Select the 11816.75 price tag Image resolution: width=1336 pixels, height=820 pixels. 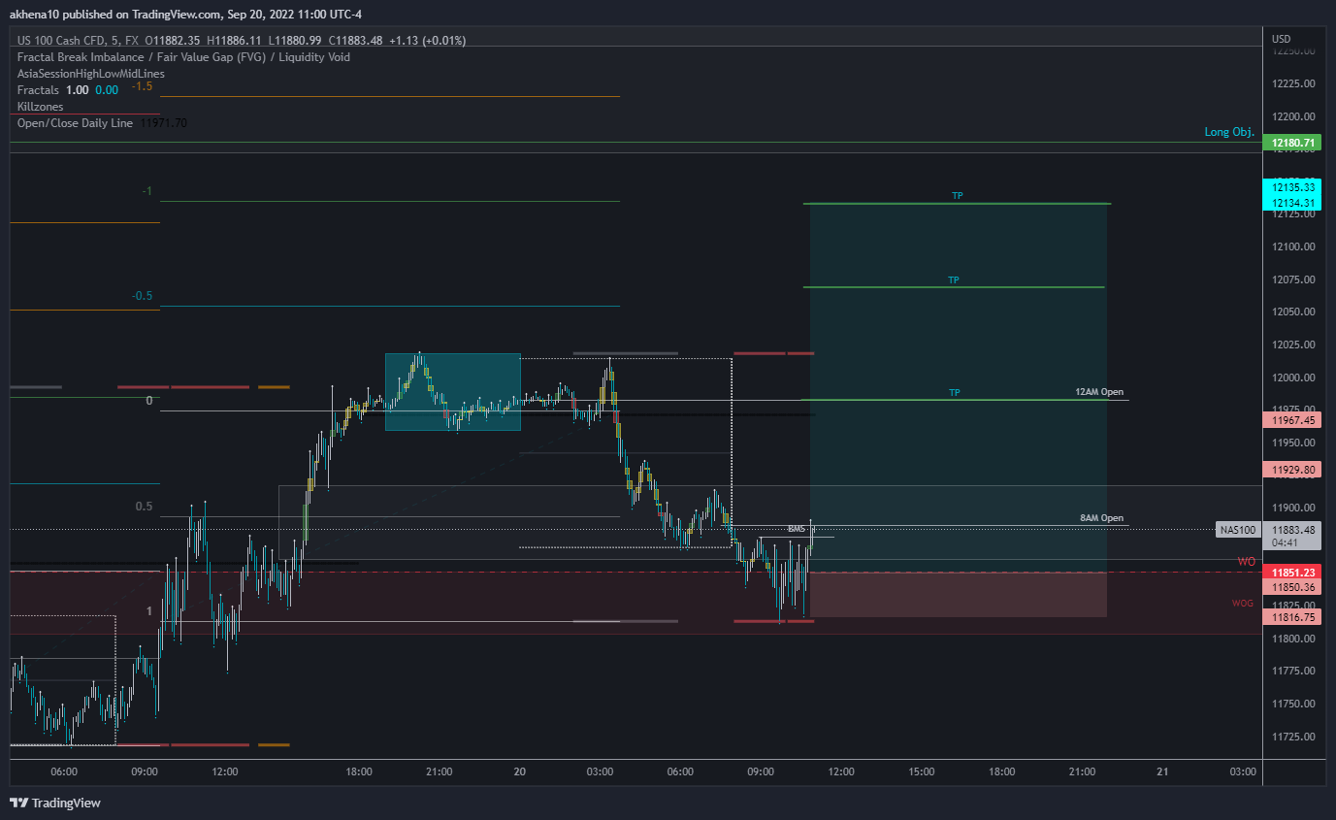tap(1292, 617)
